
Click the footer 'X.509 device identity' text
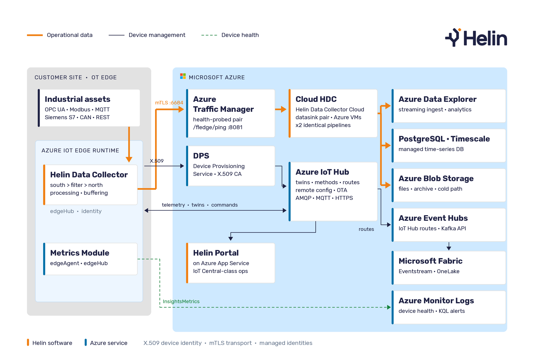[172, 343]
